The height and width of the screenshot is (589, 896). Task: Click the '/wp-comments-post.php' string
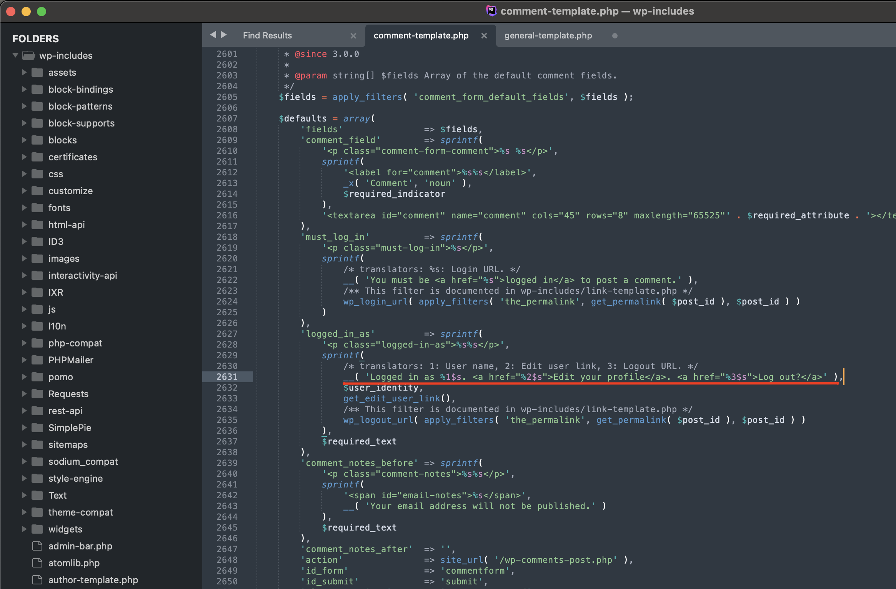tap(555, 560)
